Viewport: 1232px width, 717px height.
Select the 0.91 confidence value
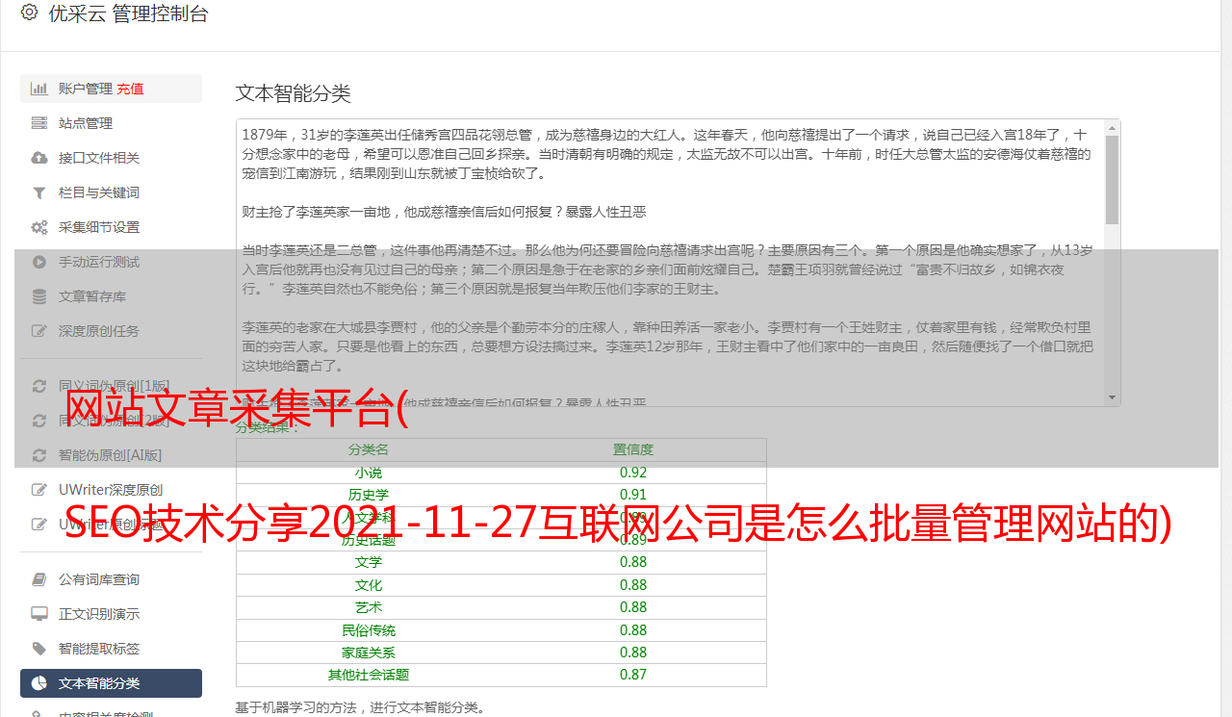(x=633, y=495)
